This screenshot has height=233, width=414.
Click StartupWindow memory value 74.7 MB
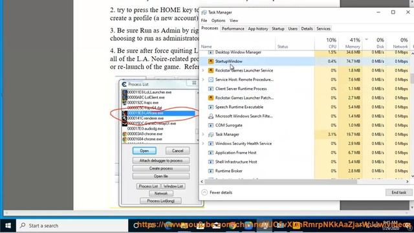click(x=353, y=61)
